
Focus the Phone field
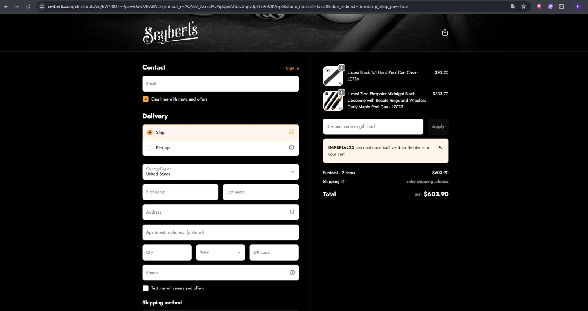tap(221, 273)
